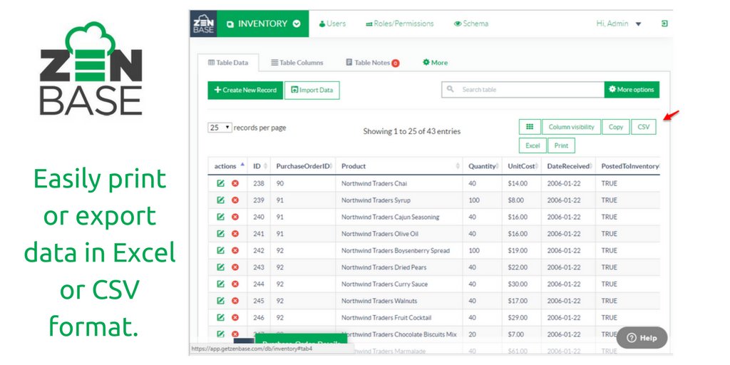Delete record 238 Northwind Traders Chai

(235, 183)
